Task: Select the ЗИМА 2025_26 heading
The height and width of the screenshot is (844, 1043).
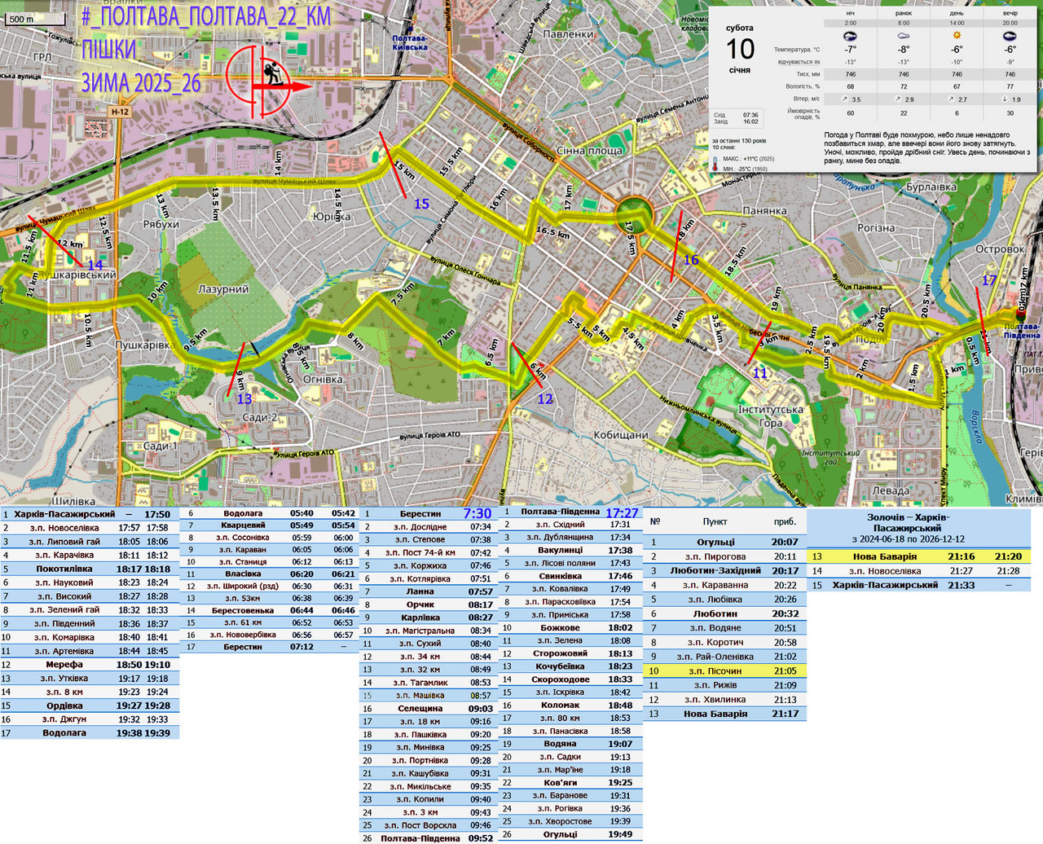Action: (x=141, y=82)
